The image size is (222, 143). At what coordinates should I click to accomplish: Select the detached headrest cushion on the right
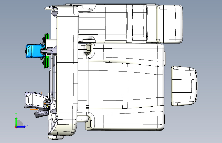184,86
